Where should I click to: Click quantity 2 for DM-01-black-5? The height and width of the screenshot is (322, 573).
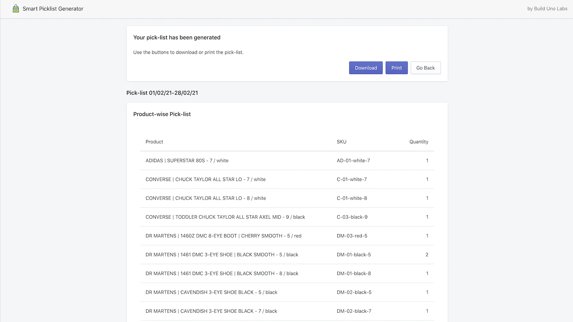[427, 254]
